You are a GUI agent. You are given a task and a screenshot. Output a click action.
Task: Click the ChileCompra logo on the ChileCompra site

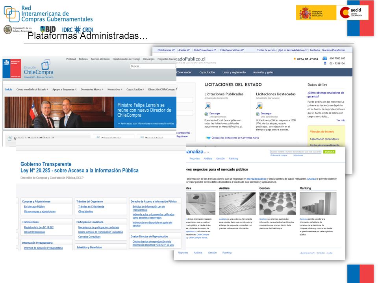coord(39,69)
